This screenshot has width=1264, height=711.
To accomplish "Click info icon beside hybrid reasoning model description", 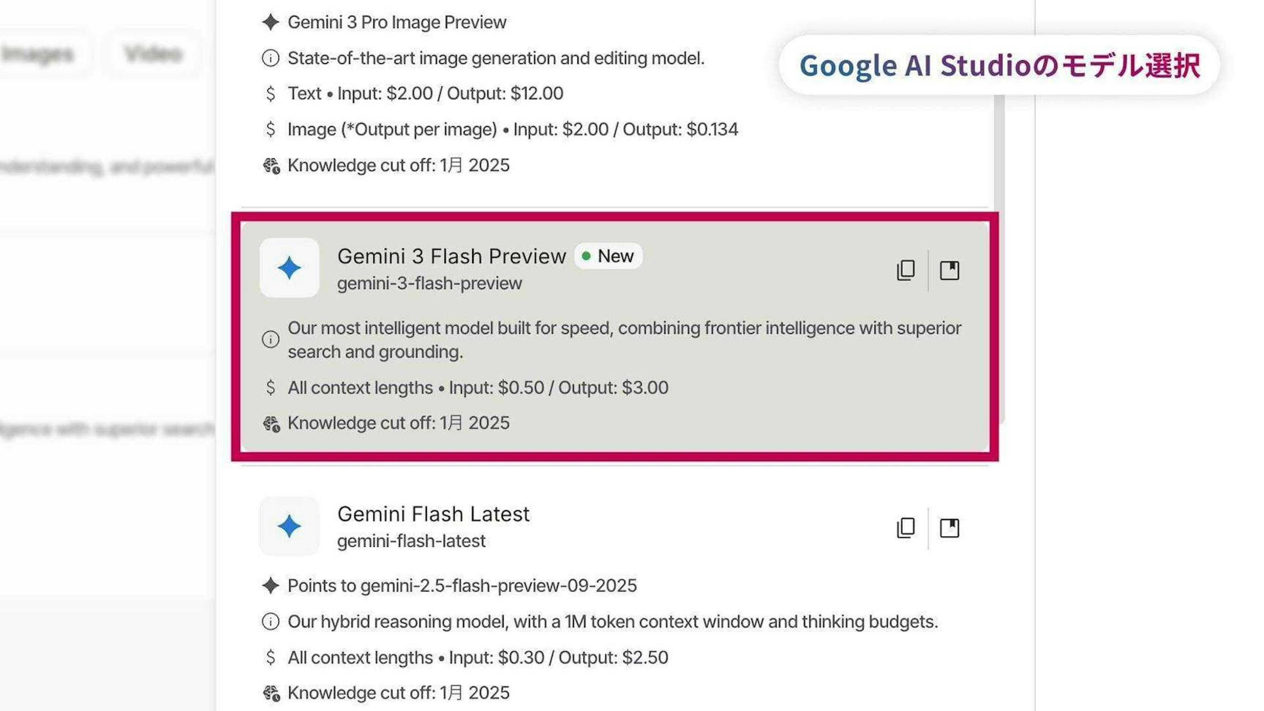I will 270,622.
